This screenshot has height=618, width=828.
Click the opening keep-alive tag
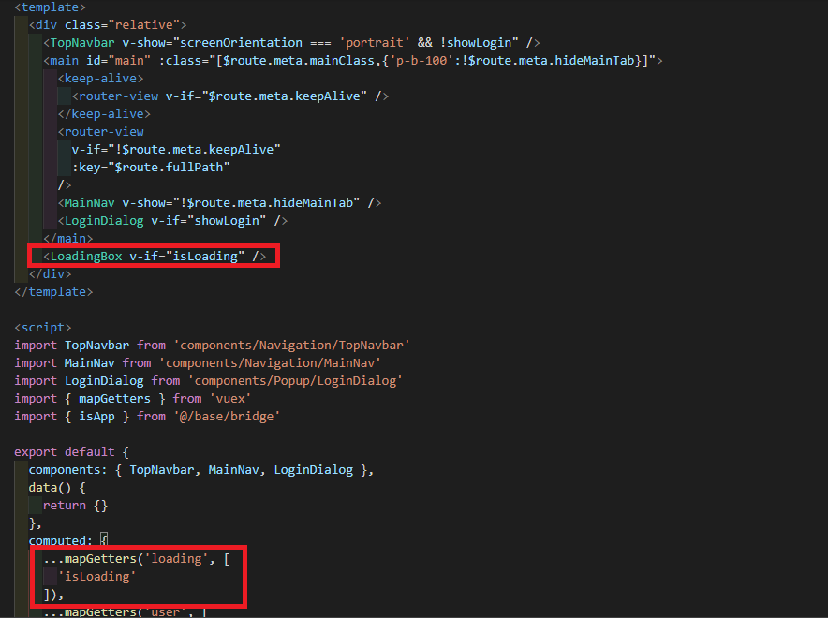click(100, 79)
